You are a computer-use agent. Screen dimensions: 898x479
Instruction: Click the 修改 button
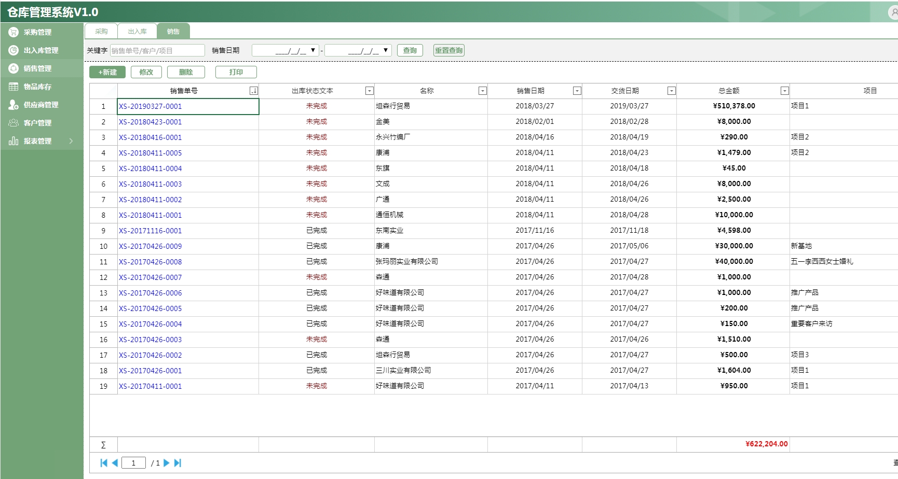[146, 72]
